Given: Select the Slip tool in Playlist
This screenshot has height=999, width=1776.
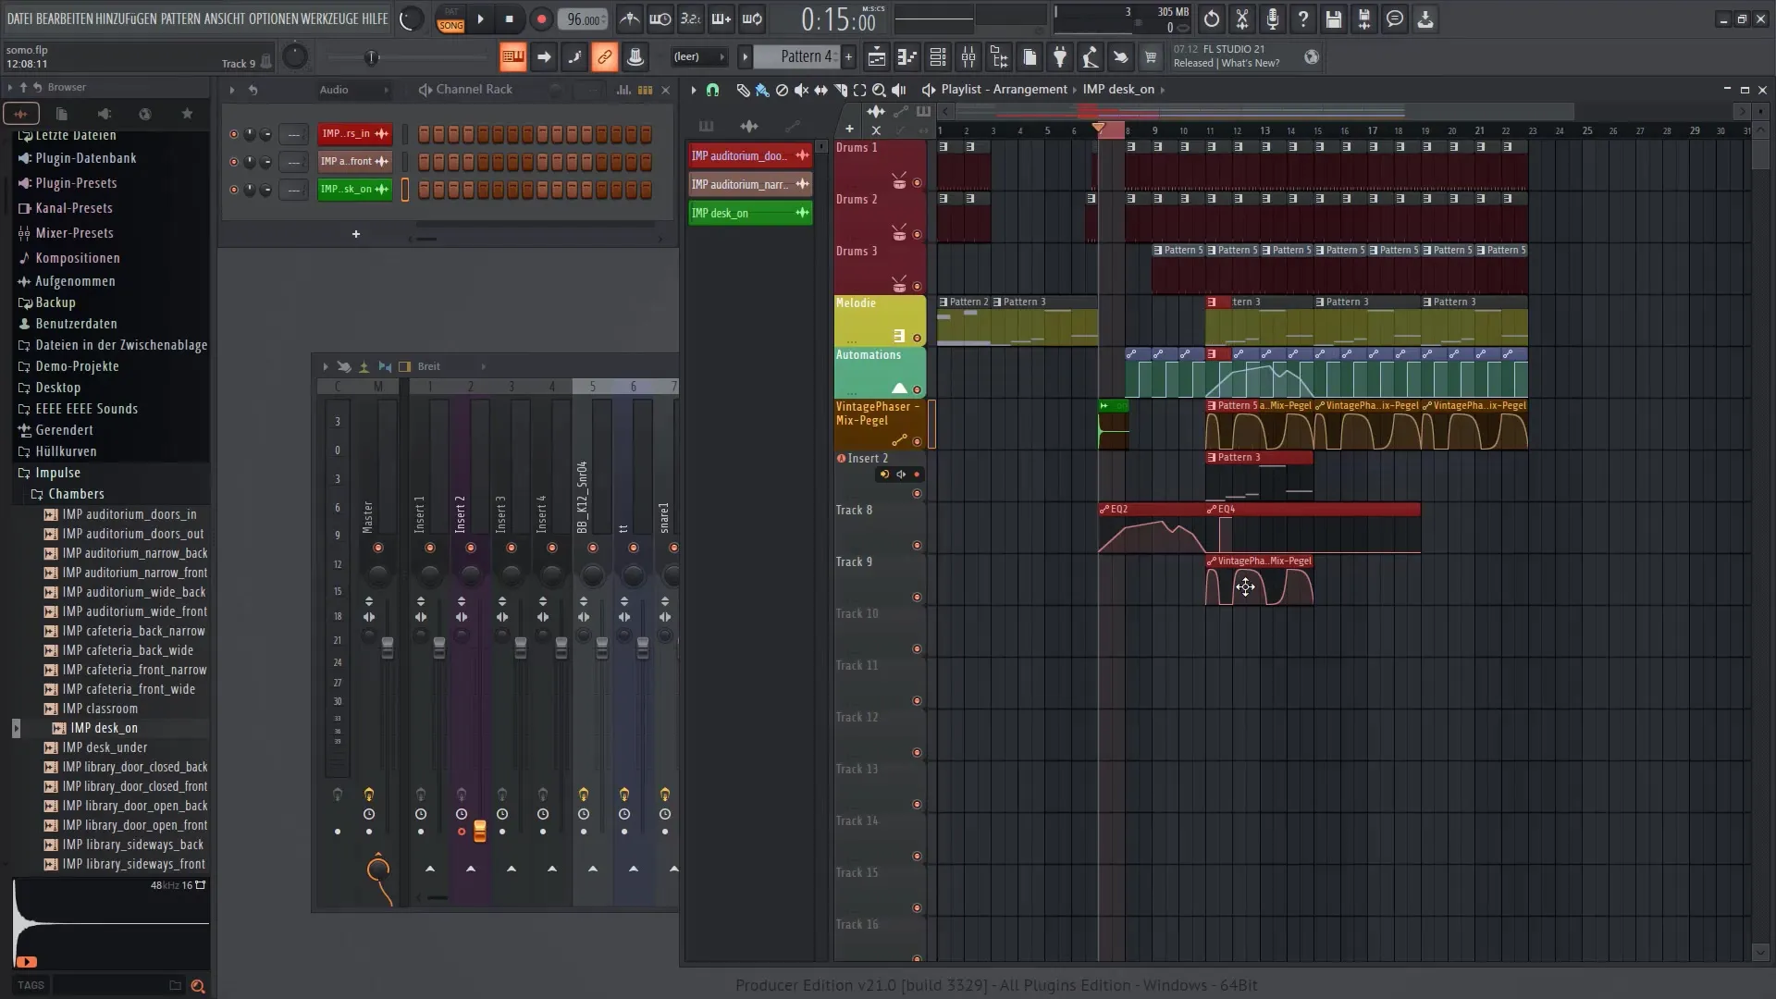Looking at the screenshot, I should point(820,90).
